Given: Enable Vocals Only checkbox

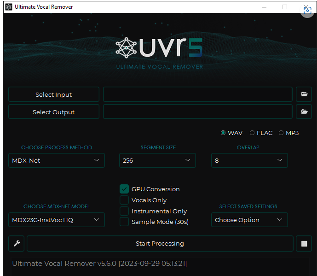Looking at the screenshot, I should click(x=124, y=200).
